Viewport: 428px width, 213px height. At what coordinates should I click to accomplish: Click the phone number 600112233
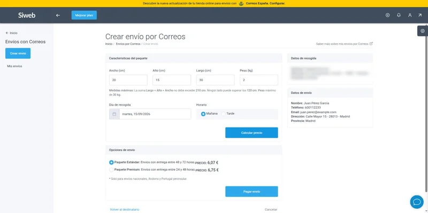(x=313, y=108)
